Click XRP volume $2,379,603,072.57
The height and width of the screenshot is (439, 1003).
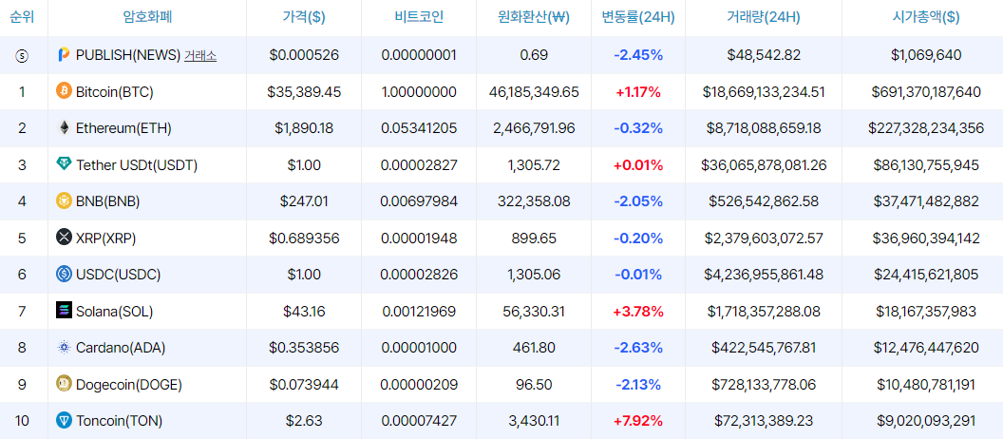tap(764, 239)
